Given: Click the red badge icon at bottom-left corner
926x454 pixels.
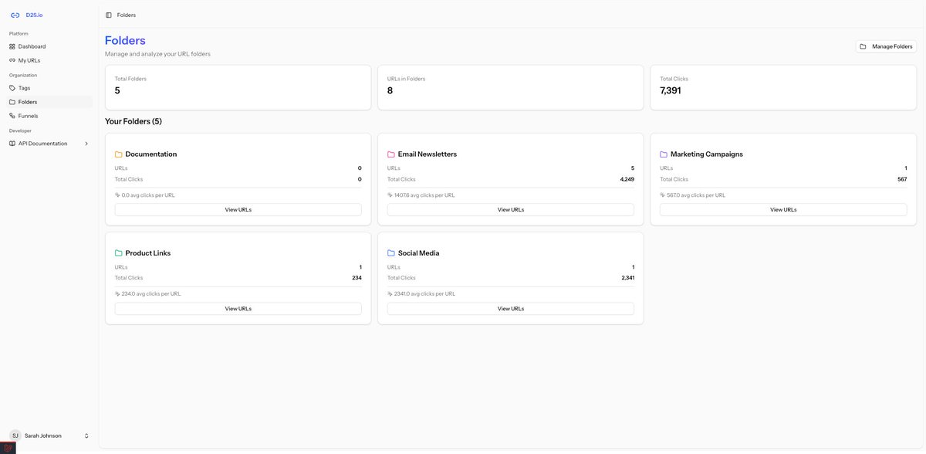Looking at the screenshot, I should coord(8,448).
